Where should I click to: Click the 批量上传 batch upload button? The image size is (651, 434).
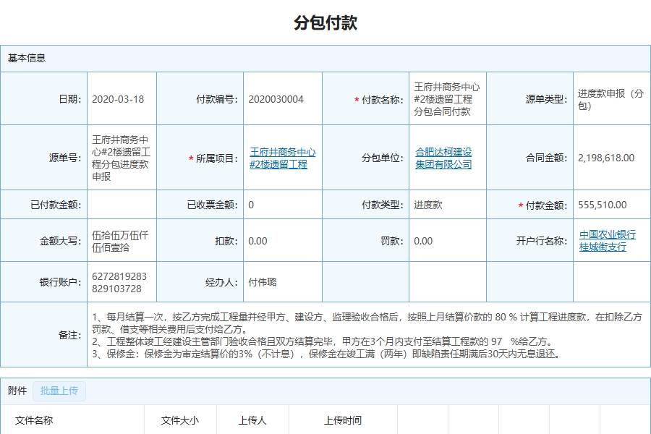click(61, 391)
